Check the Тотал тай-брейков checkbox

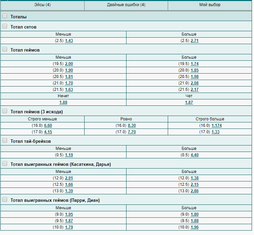5,141
